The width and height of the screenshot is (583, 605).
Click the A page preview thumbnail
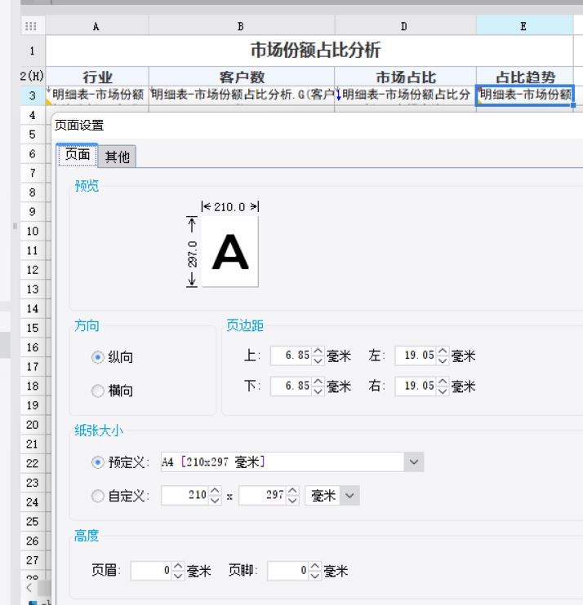pyautogui.click(x=229, y=252)
